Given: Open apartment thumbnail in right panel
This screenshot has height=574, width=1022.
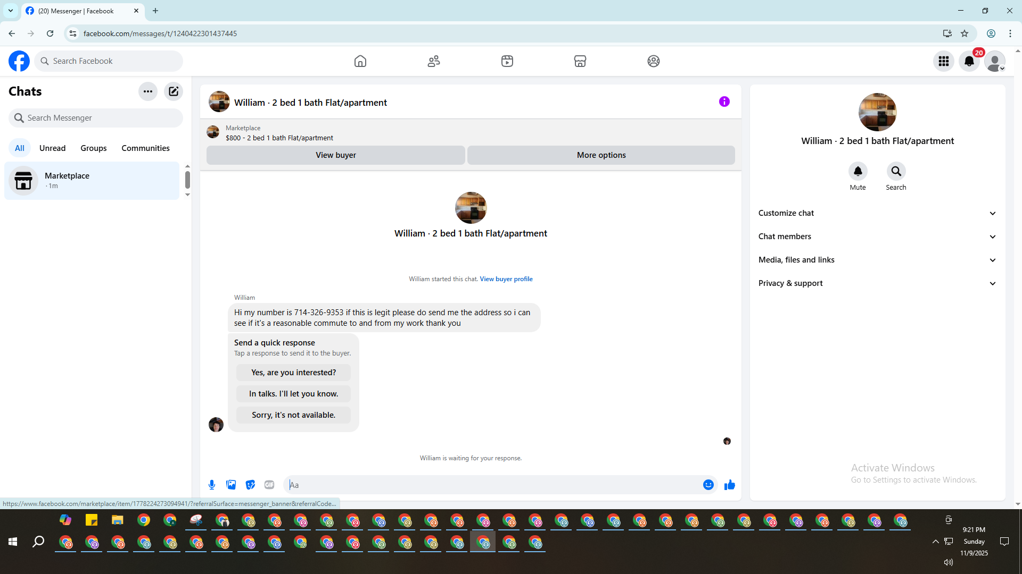Looking at the screenshot, I should click(x=878, y=112).
